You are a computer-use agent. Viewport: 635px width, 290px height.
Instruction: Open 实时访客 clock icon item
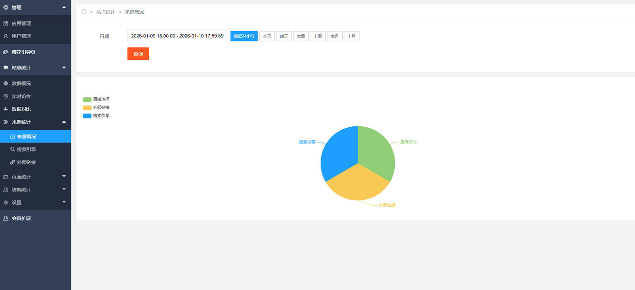tap(6, 96)
